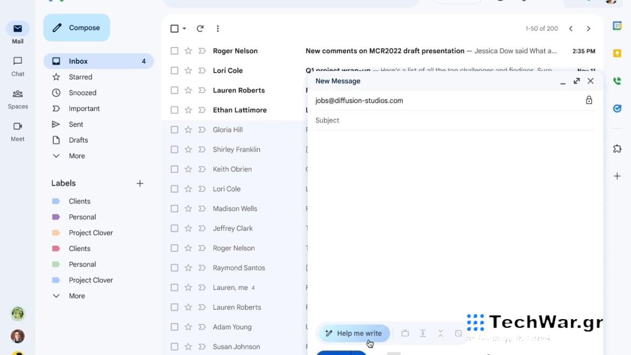Image resolution: width=631 pixels, height=355 pixels.
Task: Switch to Chat in the left rail
Action: (17, 66)
